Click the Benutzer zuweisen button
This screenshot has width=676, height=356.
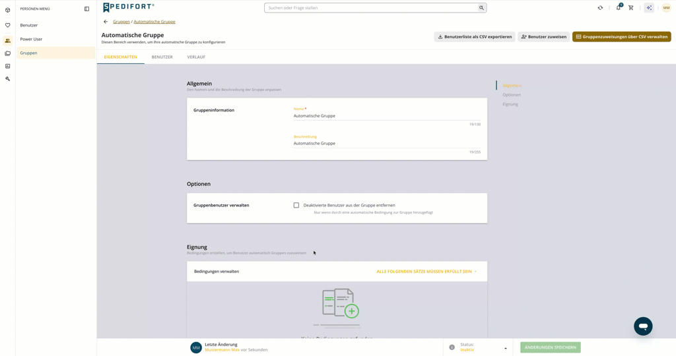pos(544,37)
